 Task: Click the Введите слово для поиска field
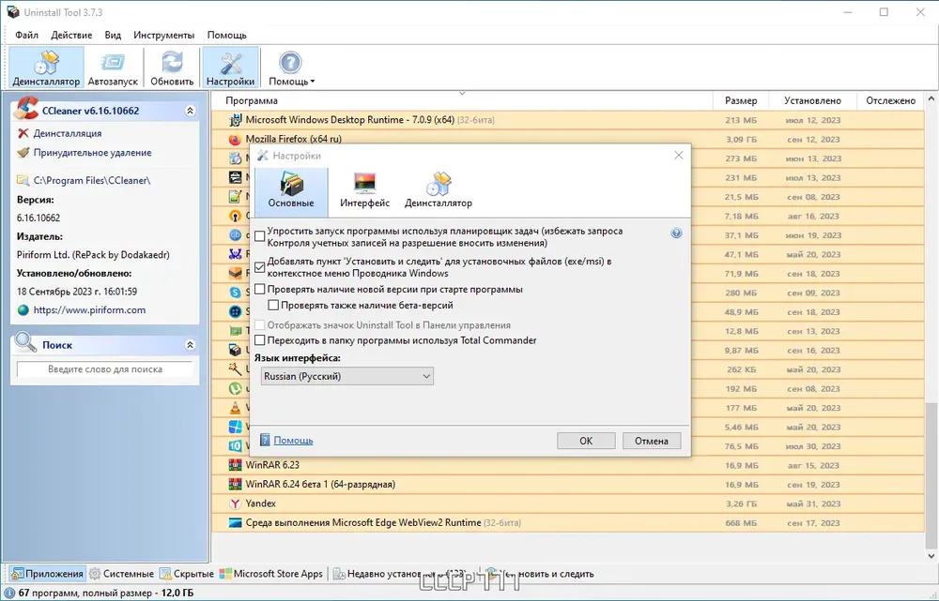pyautogui.click(x=105, y=369)
